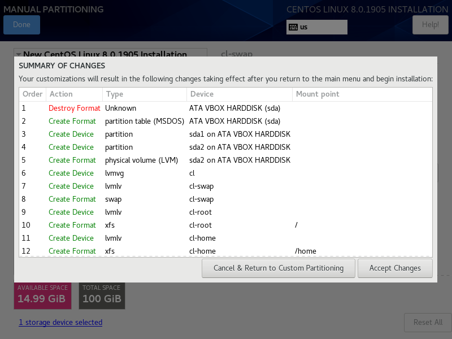452x339 pixels.
Task: Click the us keyboard layout icon
Action: [x=293, y=27]
